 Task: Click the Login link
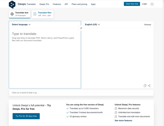pos(144,4)
